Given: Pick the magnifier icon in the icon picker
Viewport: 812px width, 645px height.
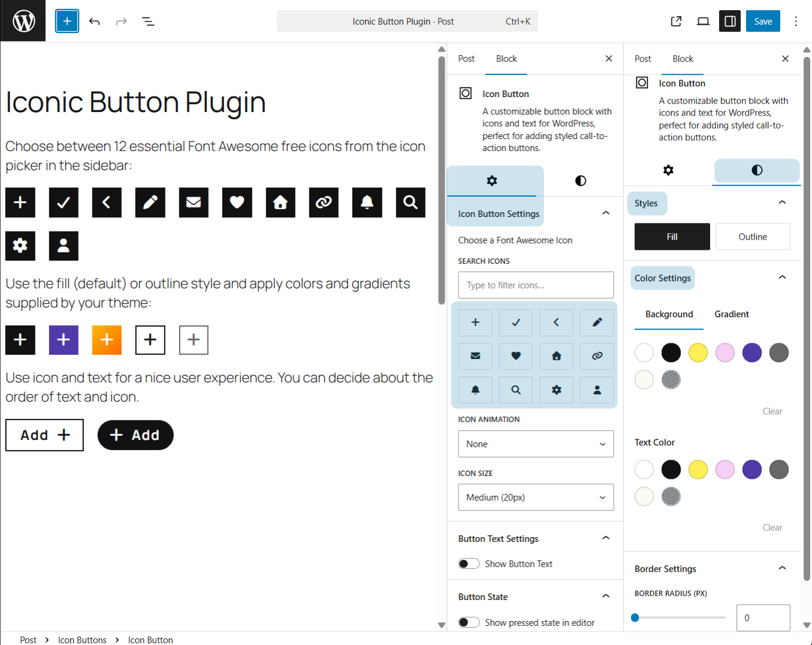Looking at the screenshot, I should click(516, 390).
